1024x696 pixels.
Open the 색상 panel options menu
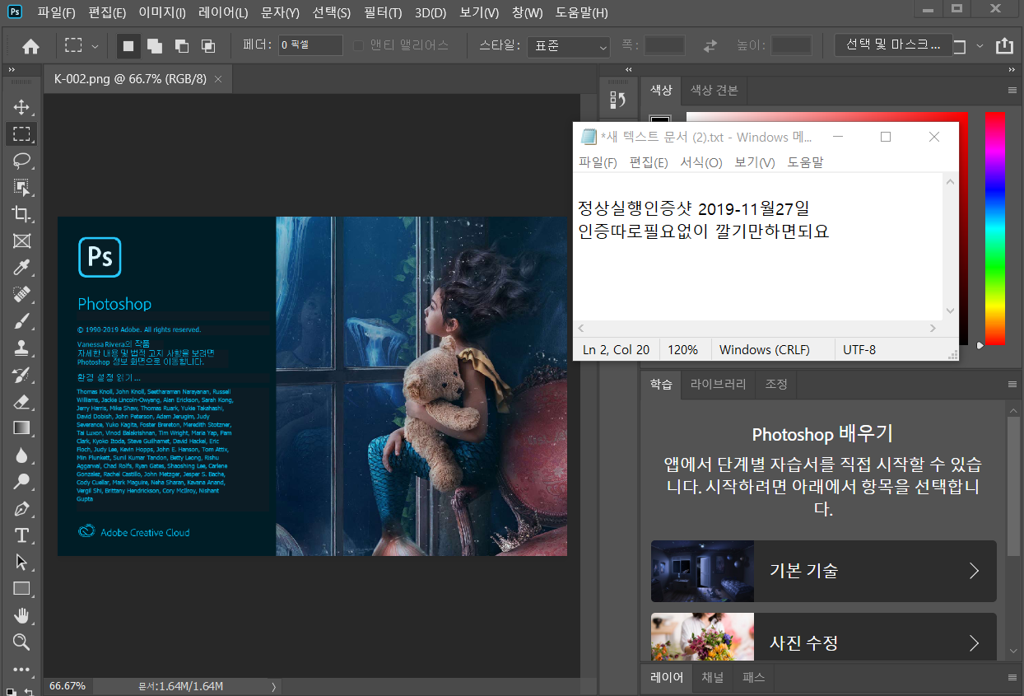click(1012, 90)
